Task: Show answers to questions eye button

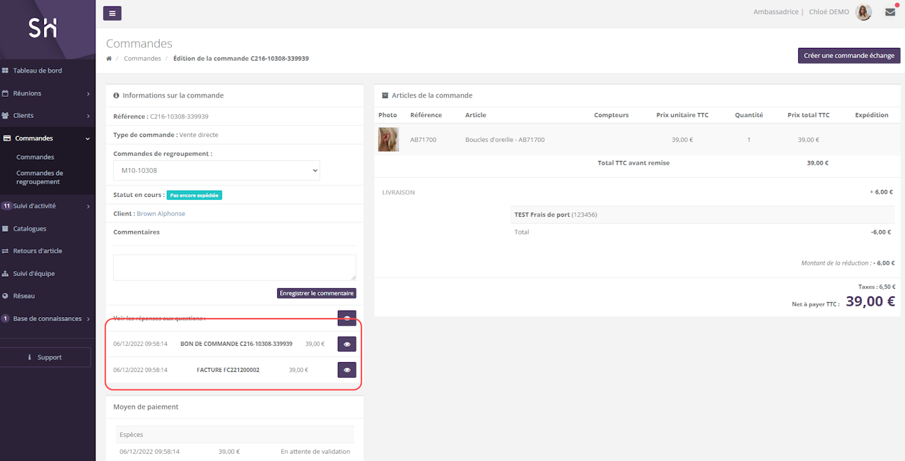Action: pyautogui.click(x=346, y=318)
